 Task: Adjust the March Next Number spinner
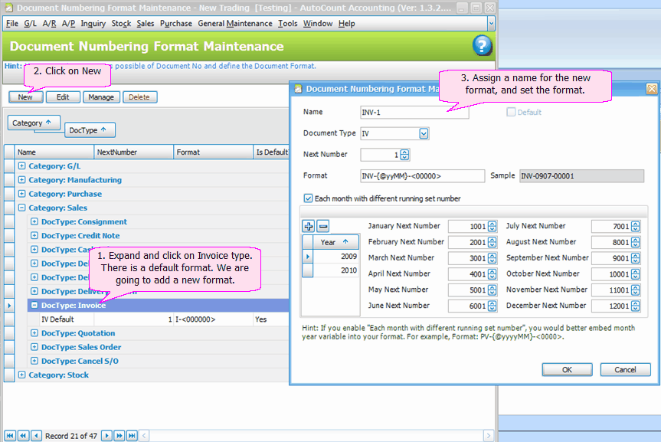click(492, 258)
